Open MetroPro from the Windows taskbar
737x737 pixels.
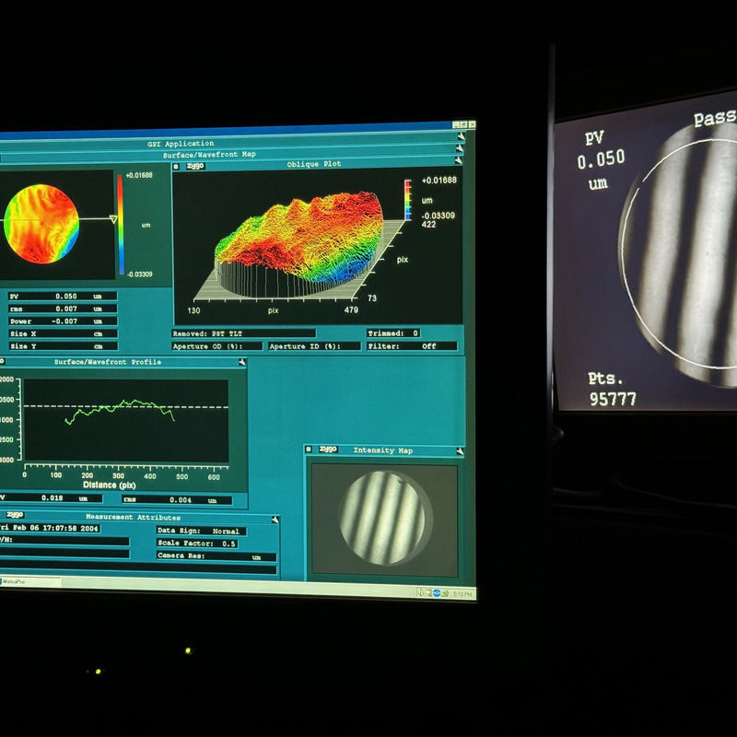[29, 582]
